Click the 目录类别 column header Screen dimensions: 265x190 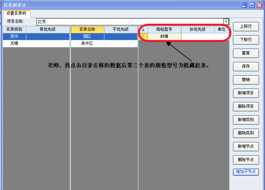[14, 30]
